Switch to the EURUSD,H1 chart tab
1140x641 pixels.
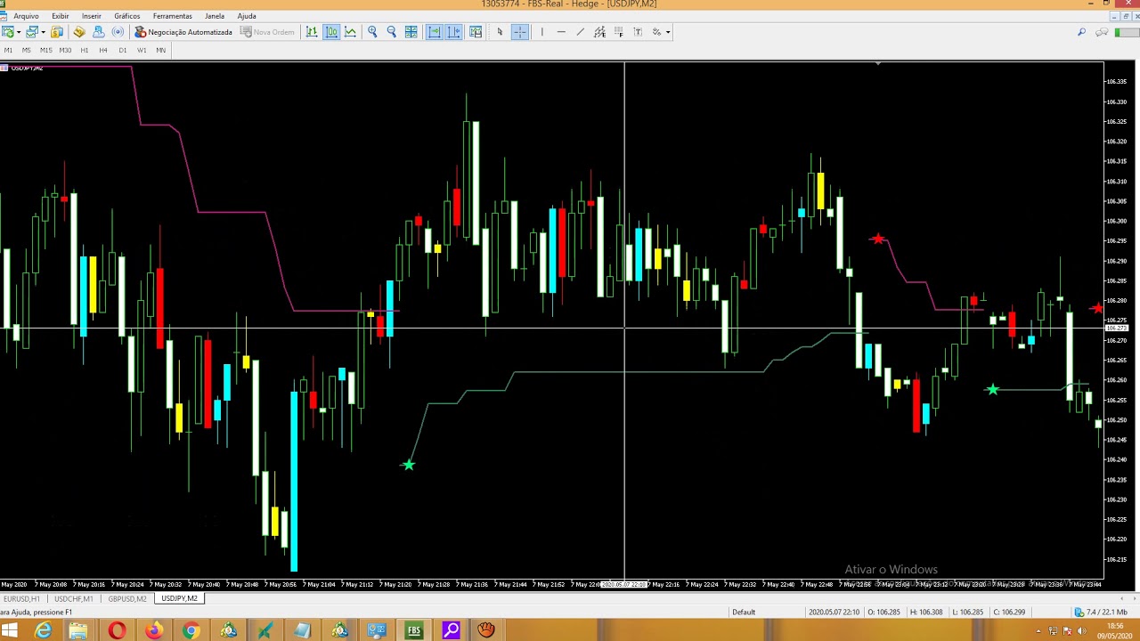pos(22,599)
